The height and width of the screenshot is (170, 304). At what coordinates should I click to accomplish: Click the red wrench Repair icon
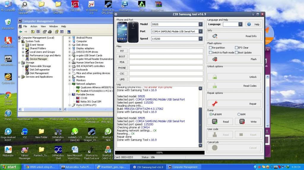coord(215,104)
